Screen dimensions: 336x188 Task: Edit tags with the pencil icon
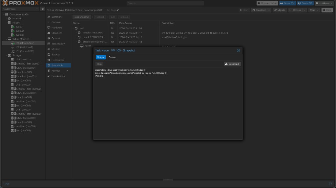tap(118, 10)
